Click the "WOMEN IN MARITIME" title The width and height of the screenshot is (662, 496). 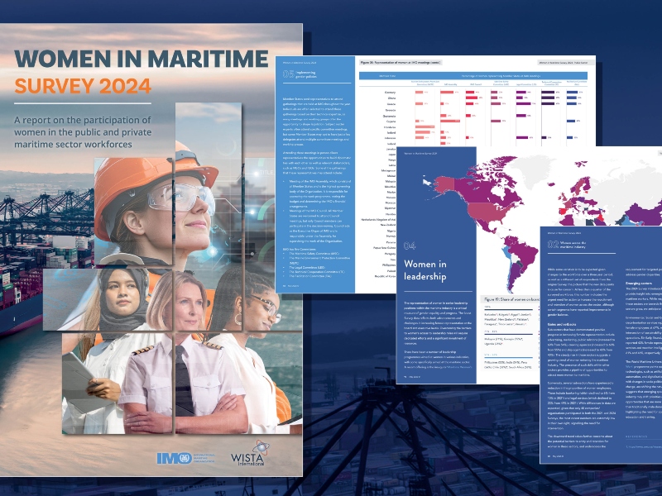[142, 59]
